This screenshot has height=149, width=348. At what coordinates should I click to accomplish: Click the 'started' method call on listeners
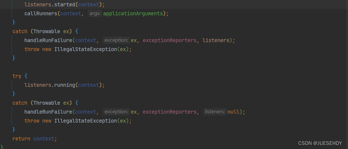65,4
